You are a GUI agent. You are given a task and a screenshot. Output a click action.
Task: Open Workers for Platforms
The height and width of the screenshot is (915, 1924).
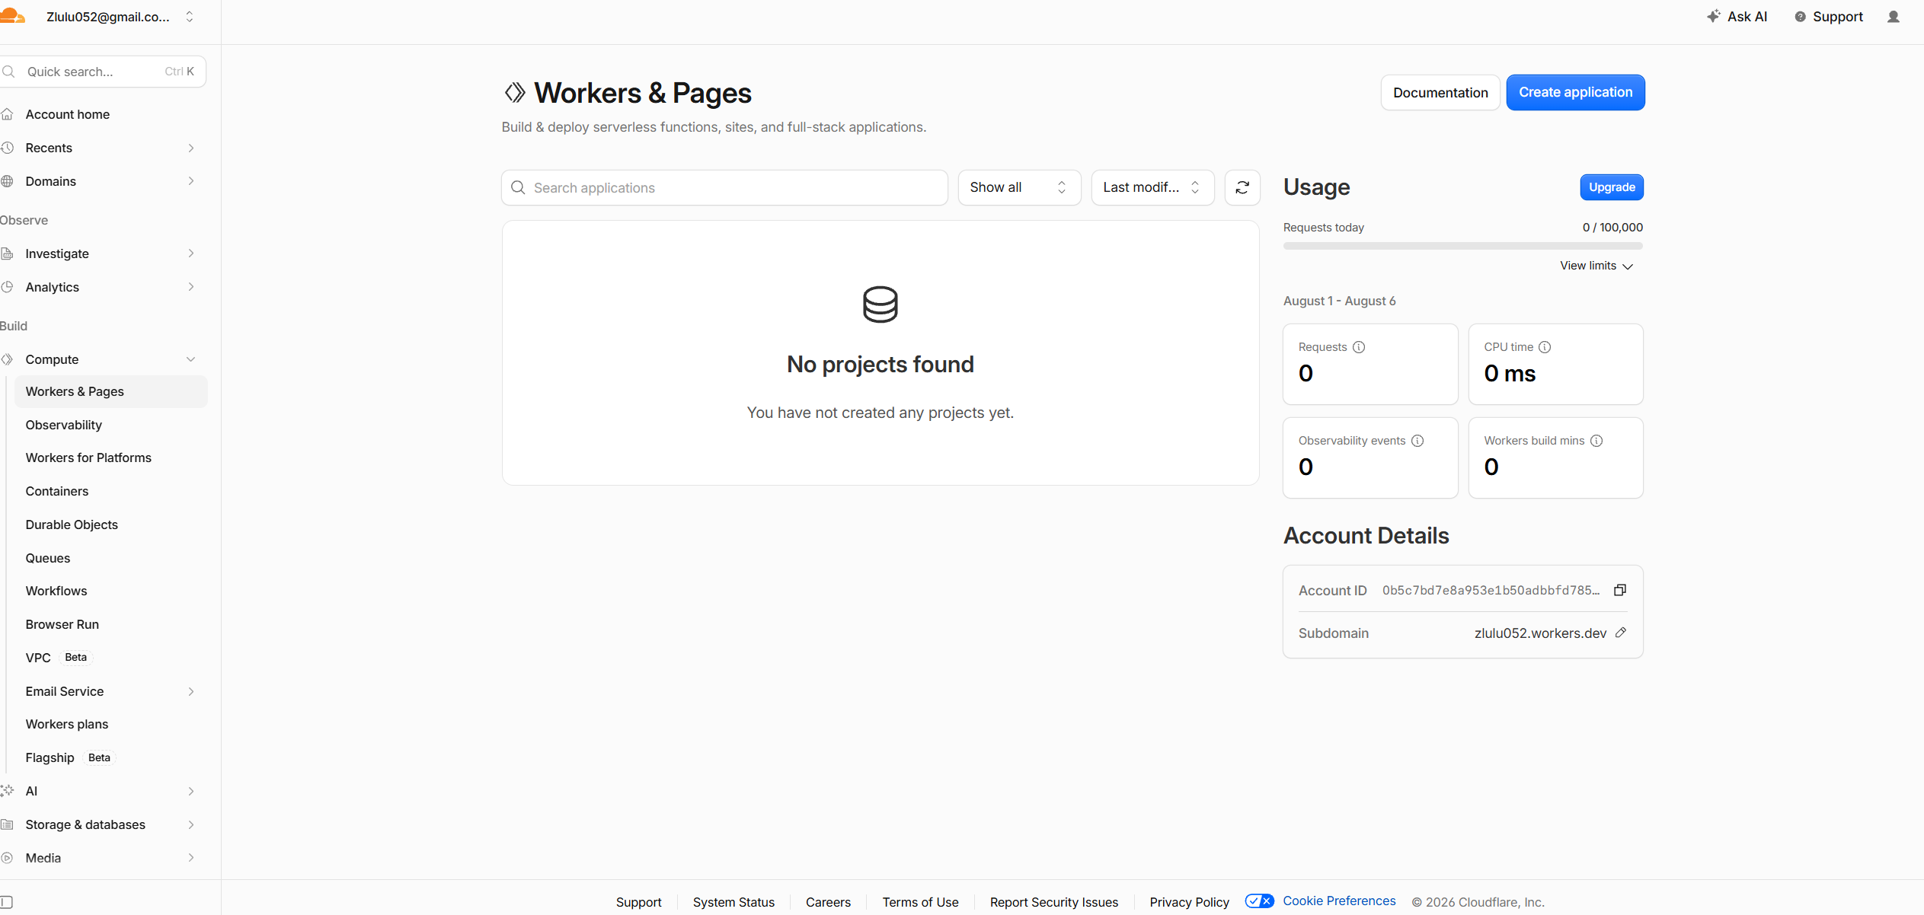pos(88,457)
